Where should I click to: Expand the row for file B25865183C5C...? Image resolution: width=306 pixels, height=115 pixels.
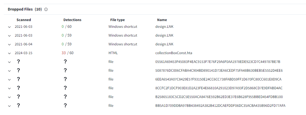(x=9, y=97)
